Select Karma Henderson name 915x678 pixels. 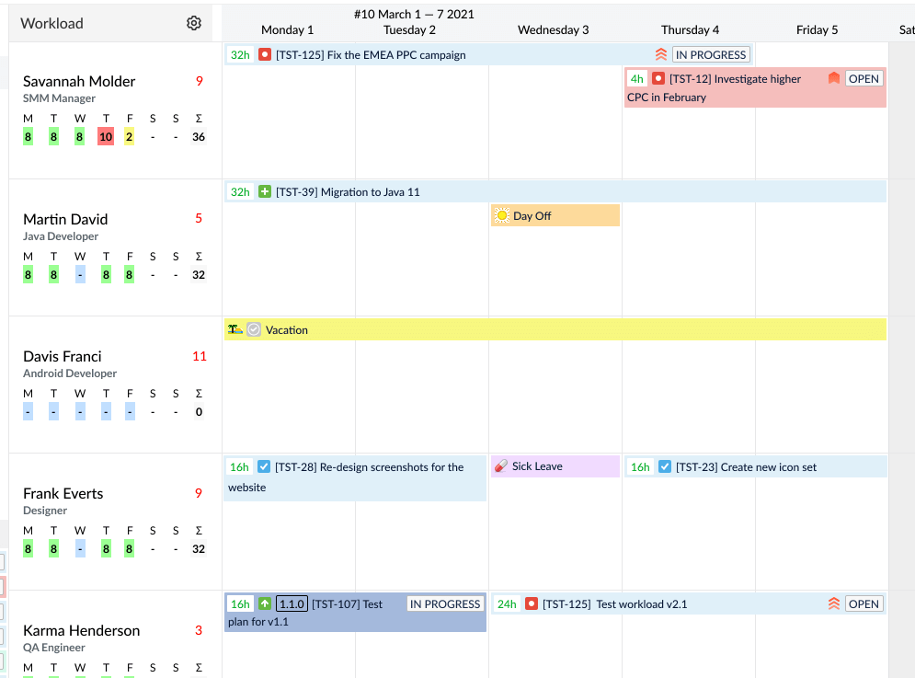point(81,631)
